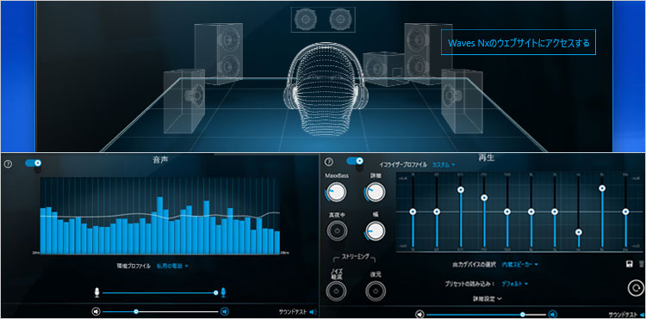Click the last equalizer band handle
646x319 pixels.
tap(626, 212)
